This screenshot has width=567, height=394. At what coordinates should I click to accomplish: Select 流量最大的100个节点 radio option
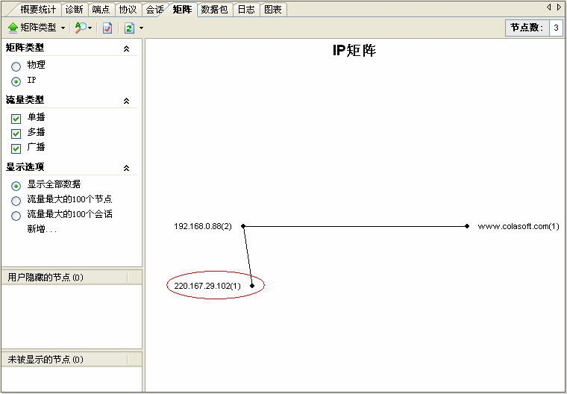[16, 201]
